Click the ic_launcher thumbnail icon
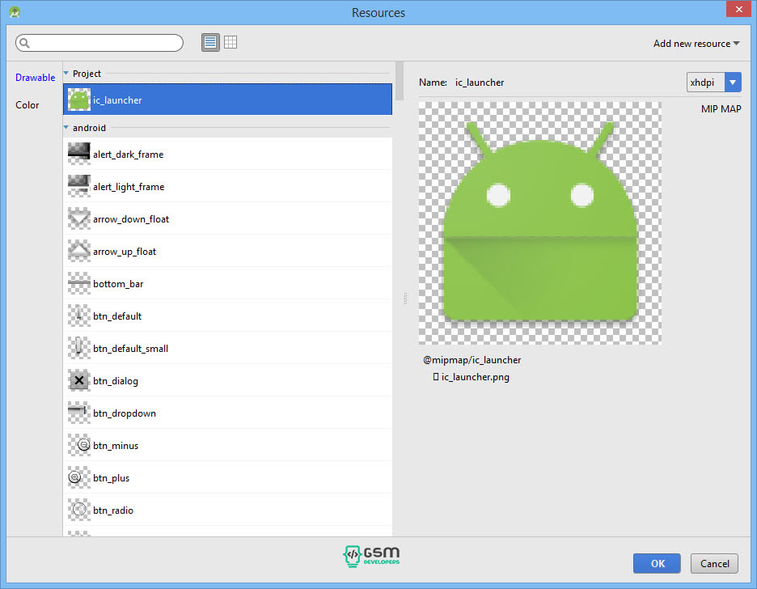 point(79,100)
